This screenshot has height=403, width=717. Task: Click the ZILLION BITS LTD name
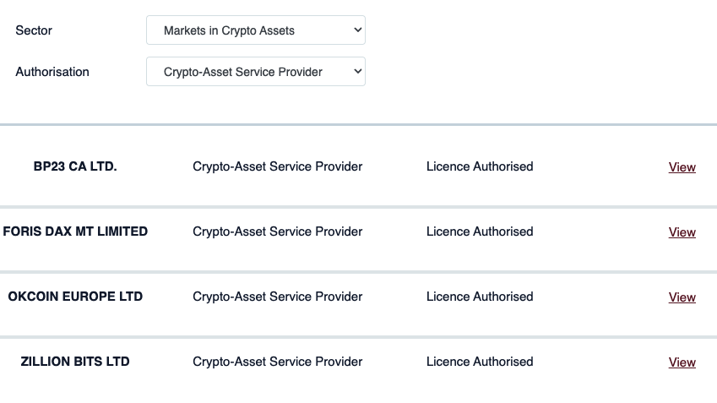(x=75, y=362)
